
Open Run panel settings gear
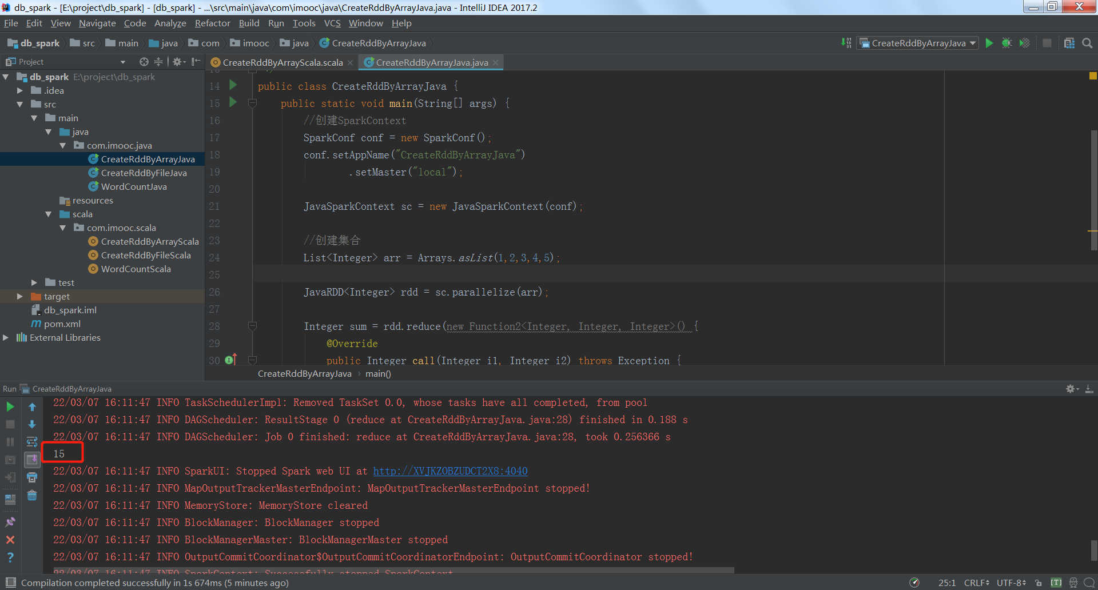point(1072,389)
